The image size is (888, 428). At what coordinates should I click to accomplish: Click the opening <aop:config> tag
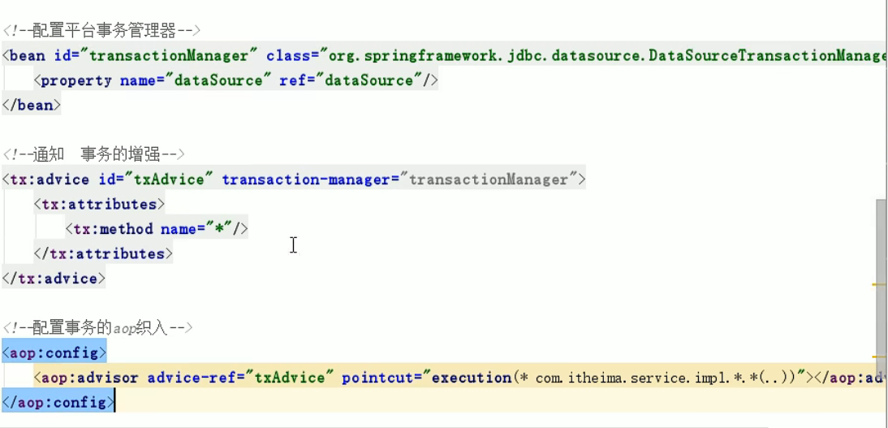pos(54,353)
